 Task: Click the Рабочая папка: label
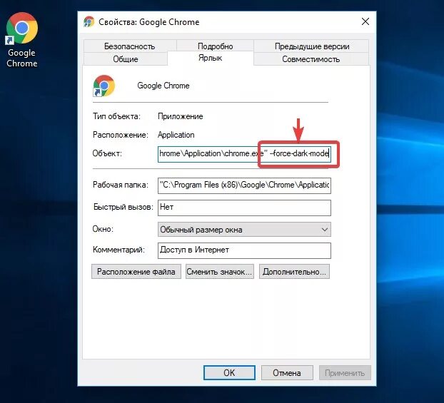click(121, 185)
